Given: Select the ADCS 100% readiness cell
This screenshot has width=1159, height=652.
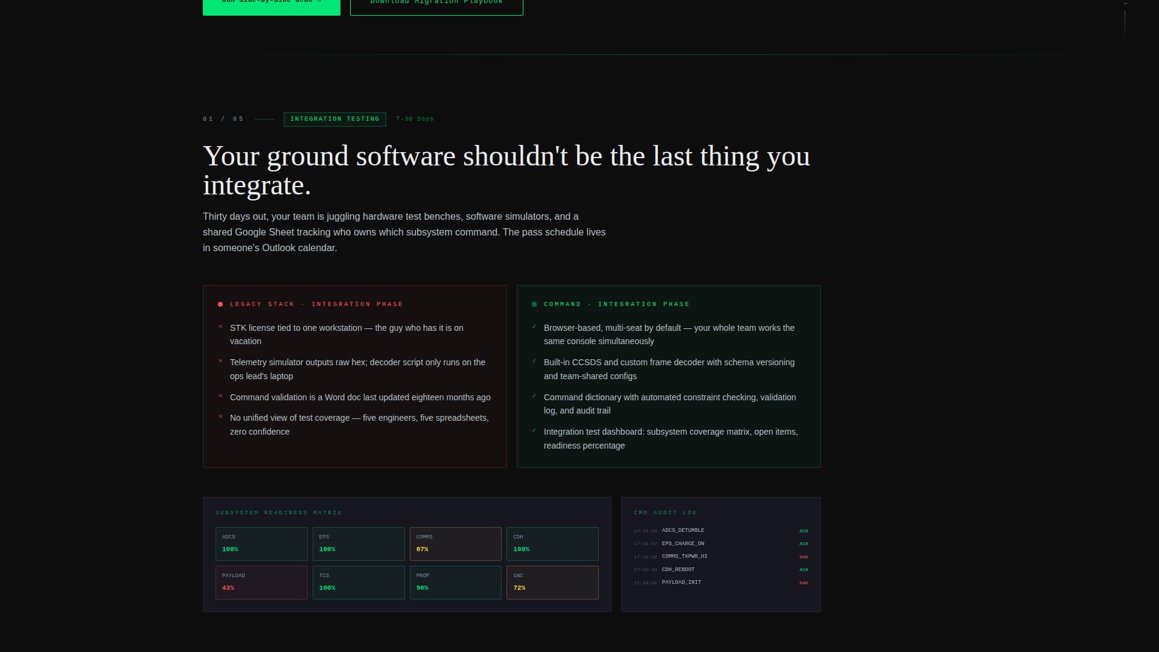Looking at the screenshot, I should [x=261, y=543].
